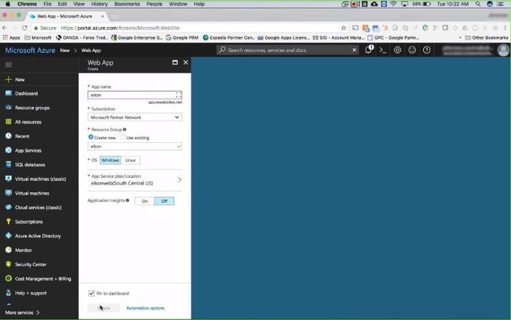This screenshot has height=320, width=511.
Task: Close the Web App browser tab
Action: [102, 16]
